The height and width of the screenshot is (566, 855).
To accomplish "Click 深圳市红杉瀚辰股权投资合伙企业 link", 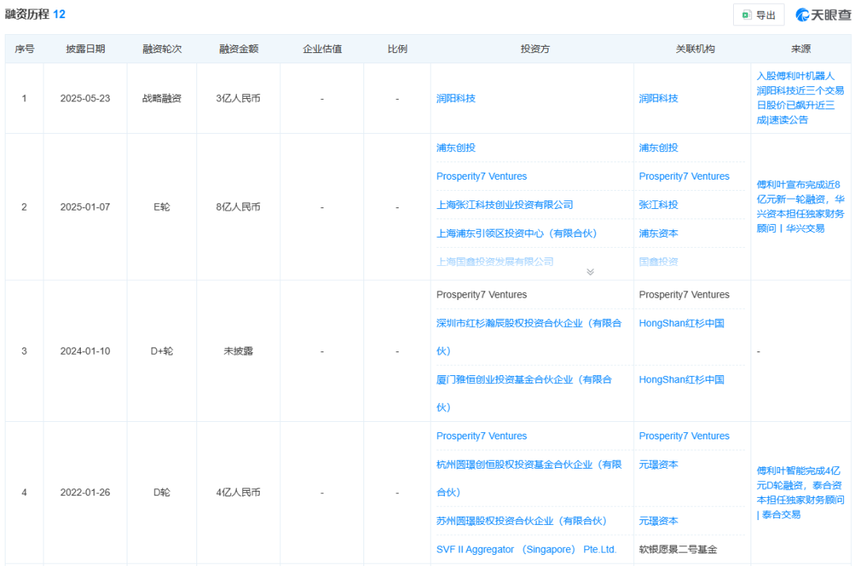I will (529, 324).
